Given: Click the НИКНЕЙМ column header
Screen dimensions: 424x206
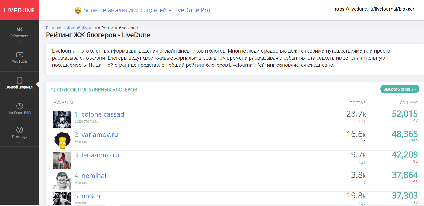Looking at the screenshot, I should pyautogui.click(x=63, y=103).
